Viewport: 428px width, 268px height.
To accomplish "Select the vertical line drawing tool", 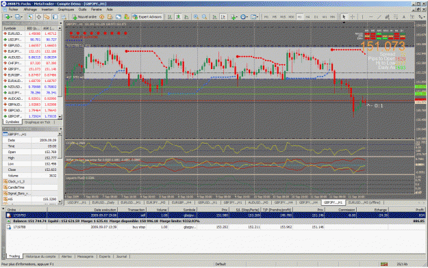I will (x=362, y=17).
